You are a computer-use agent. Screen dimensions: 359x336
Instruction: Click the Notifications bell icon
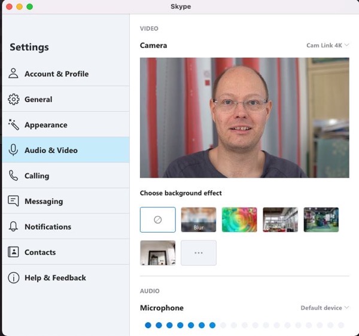coord(13,227)
